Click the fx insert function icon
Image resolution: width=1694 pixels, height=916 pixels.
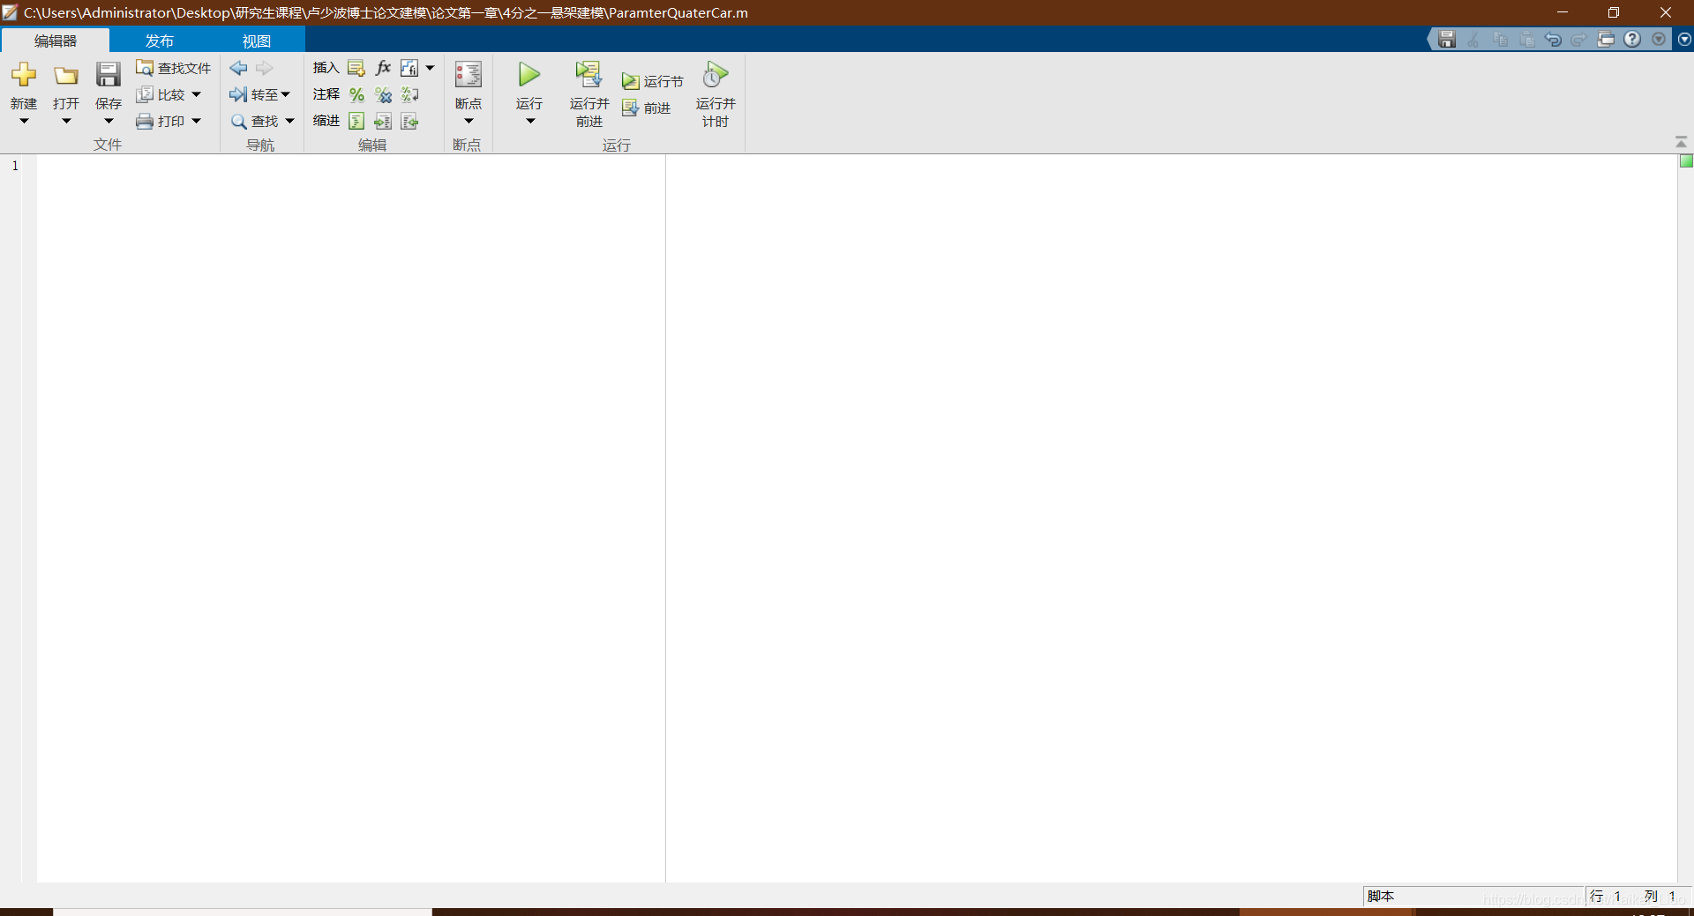[x=383, y=68]
